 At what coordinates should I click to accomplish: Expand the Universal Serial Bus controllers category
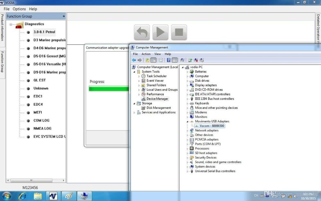click(x=187, y=171)
